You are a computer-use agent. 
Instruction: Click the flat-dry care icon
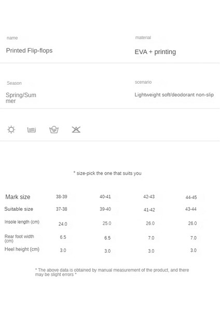click(x=32, y=130)
